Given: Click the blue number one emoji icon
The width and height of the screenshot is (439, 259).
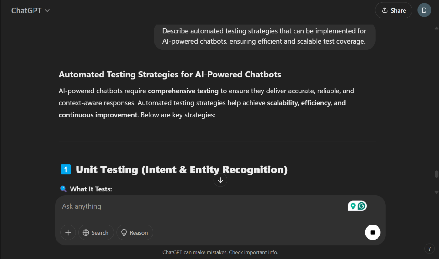Looking at the screenshot, I should (66, 169).
